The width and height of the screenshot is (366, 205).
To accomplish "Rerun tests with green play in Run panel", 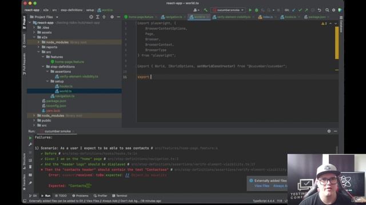I will point(30,138).
